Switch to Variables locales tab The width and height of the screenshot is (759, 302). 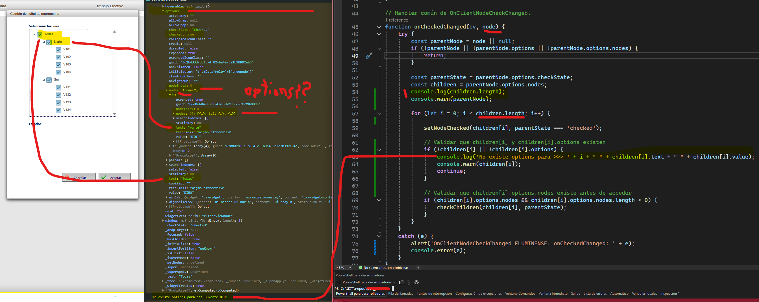tap(644, 294)
